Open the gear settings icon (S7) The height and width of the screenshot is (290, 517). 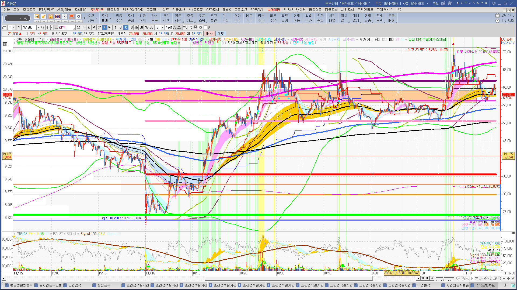click(x=78, y=17)
